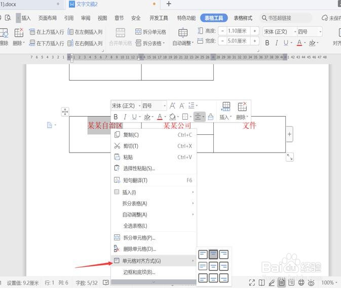Click Insert row below in ribbon
The image size is (341, 290).
pyautogui.click(x=47, y=43)
